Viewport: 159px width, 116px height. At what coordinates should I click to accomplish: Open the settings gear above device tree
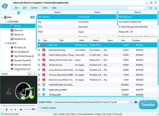(19, 13)
